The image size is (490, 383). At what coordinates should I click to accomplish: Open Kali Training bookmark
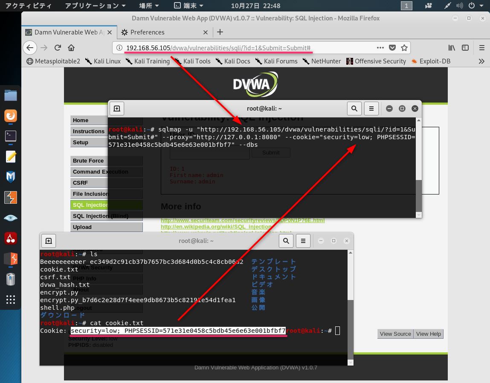[x=148, y=61]
